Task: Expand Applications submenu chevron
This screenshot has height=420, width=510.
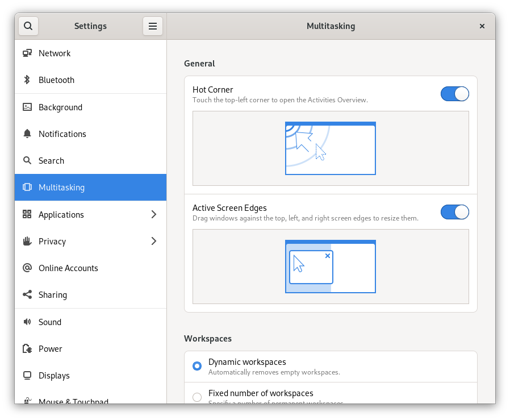Action: tap(154, 214)
